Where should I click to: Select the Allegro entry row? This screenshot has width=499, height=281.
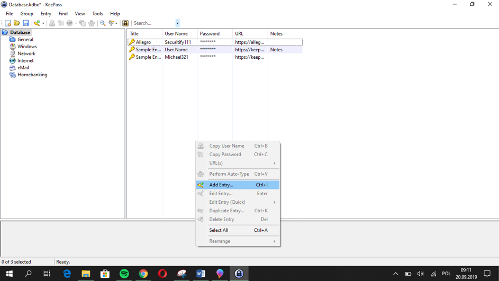click(215, 42)
